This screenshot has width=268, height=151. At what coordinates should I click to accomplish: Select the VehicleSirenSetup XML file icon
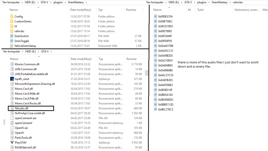pyautogui.click(x=12, y=46)
